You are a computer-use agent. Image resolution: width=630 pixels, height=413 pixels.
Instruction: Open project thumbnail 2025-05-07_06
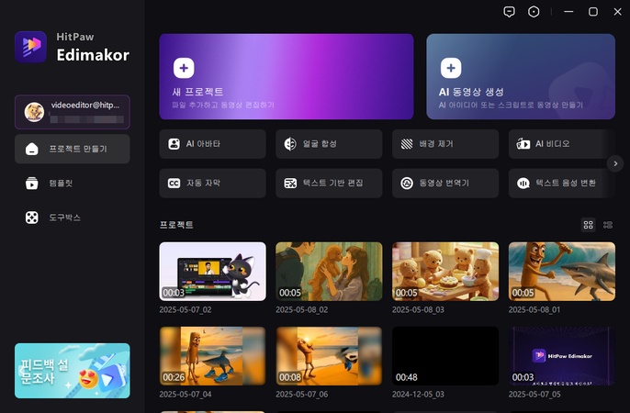329,356
